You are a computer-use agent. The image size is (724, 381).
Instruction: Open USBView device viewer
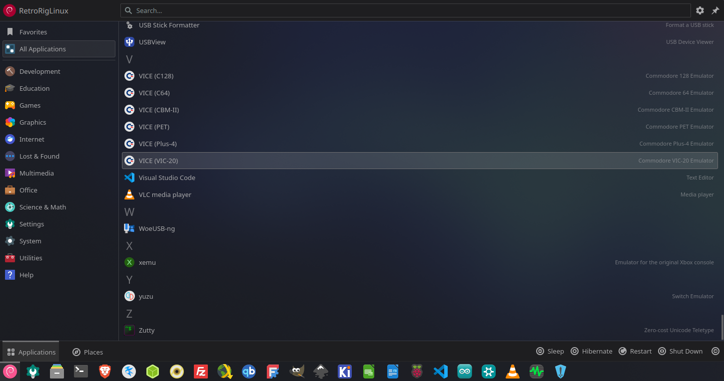coord(152,42)
